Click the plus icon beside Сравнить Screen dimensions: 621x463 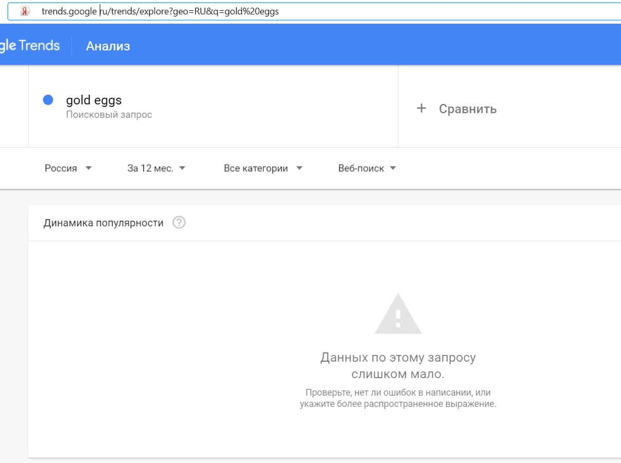[422, 109]
